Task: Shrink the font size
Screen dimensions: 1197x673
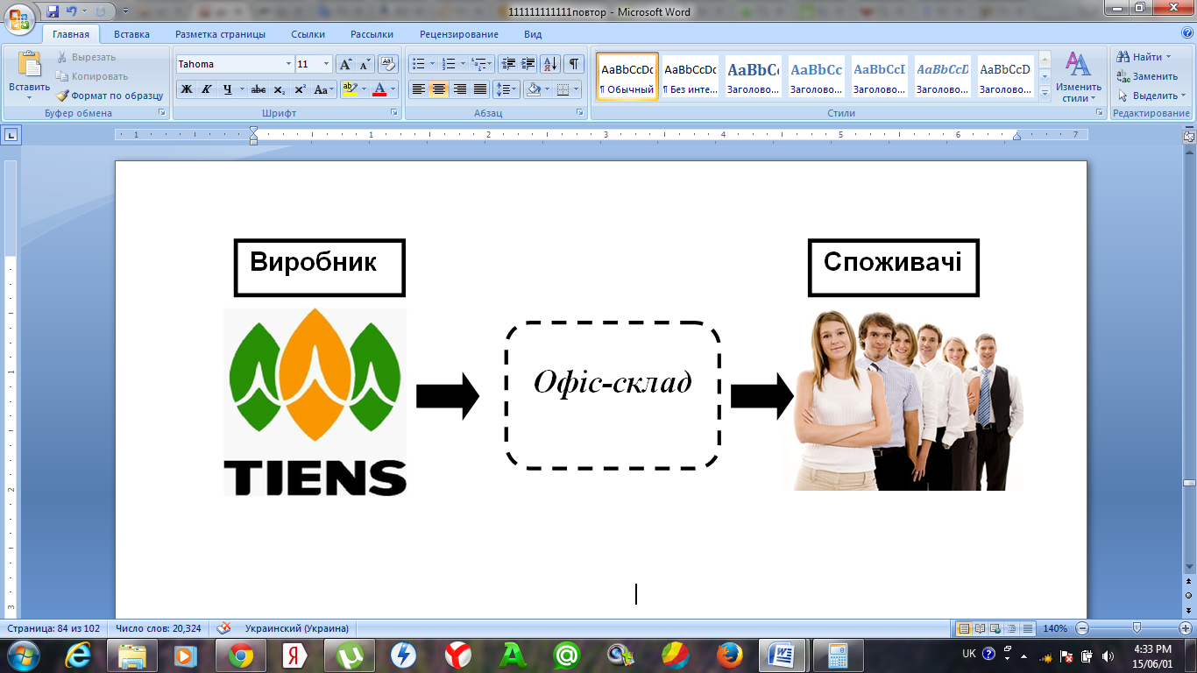Action: point(365,64)
